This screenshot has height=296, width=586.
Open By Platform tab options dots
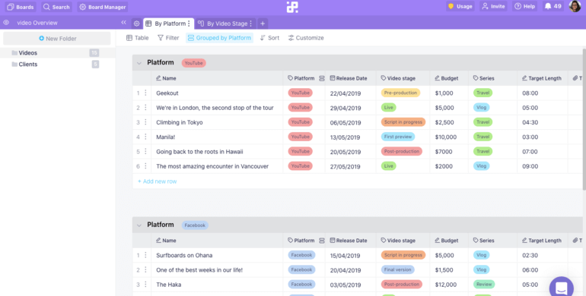[x=189, y=24]
